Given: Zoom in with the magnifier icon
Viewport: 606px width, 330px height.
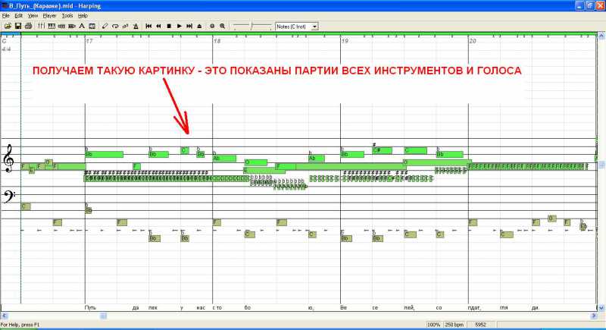Looking at the screenshot, I should pyautogui.click(x=222, y=27).
